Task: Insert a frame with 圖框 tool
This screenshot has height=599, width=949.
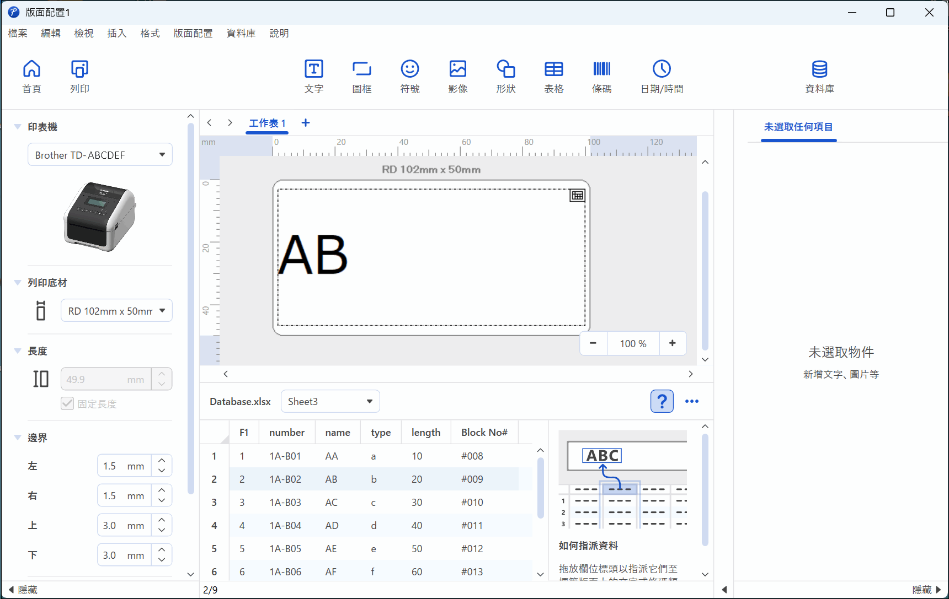Action: pos(361,76)
